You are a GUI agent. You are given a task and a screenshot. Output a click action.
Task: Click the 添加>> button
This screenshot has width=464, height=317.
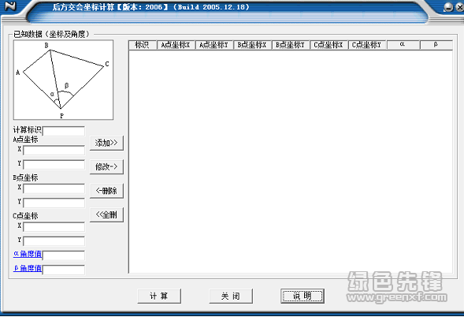pyautogui.click(x=106, y=143)
